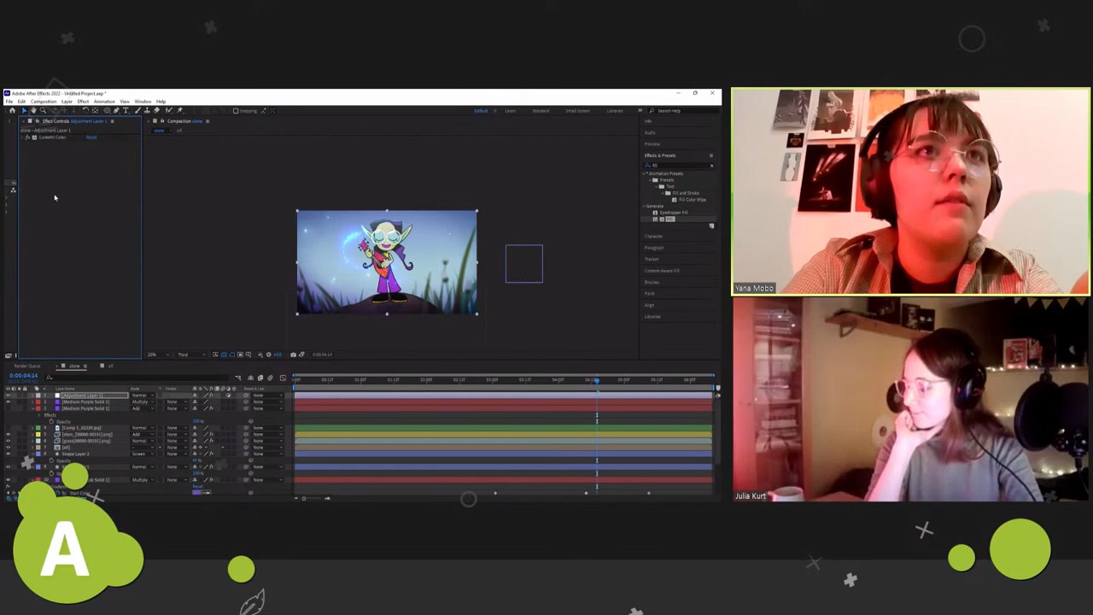Toggle visibility of stars png layer
Image resolution: width=1093 pixels, height=615 pixels.
click(x=8, y=434)
